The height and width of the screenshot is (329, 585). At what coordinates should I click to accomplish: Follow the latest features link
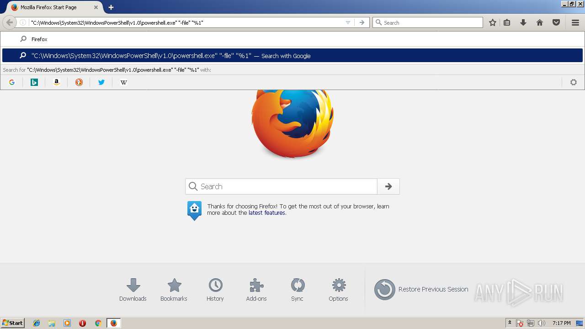267,213
